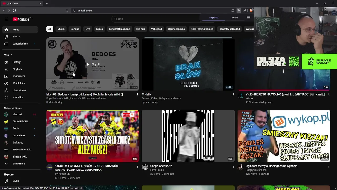Close the YouTube browser tab

point(40,3)
